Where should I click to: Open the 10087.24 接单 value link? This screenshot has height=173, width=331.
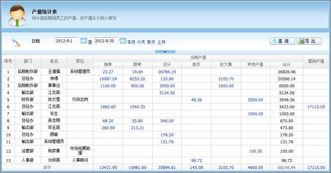pyautogui.click(x=108, y=79)
